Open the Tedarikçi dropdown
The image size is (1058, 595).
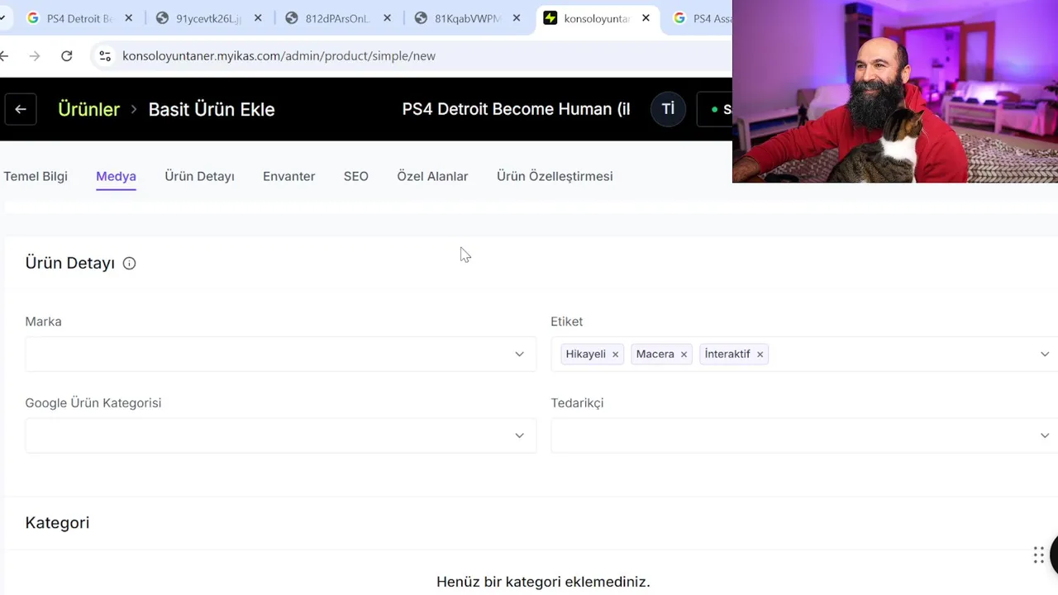804,436
